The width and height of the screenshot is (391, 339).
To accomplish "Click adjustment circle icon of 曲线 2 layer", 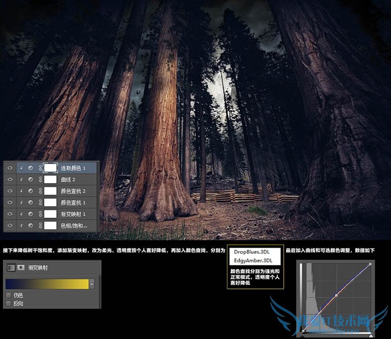I will click(30, 180).
